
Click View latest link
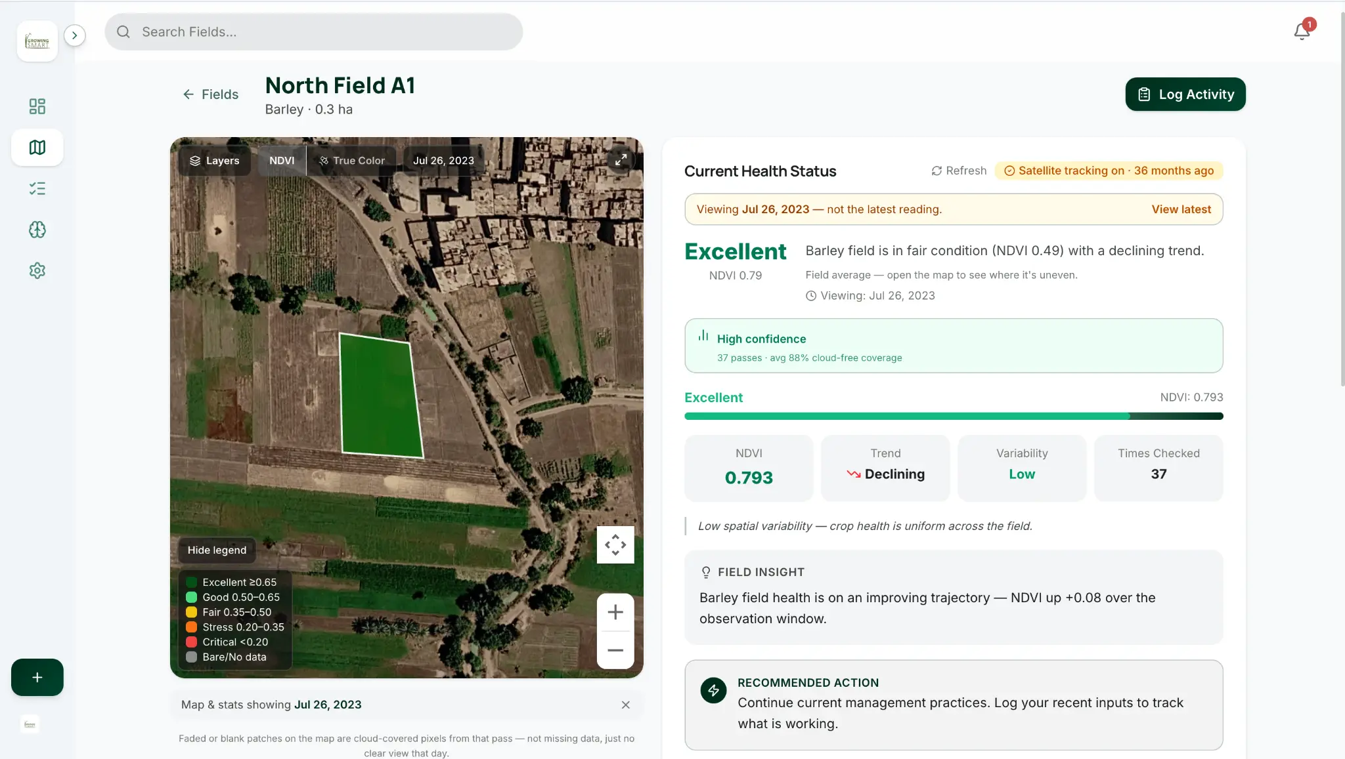click(x=1181, y=209)
